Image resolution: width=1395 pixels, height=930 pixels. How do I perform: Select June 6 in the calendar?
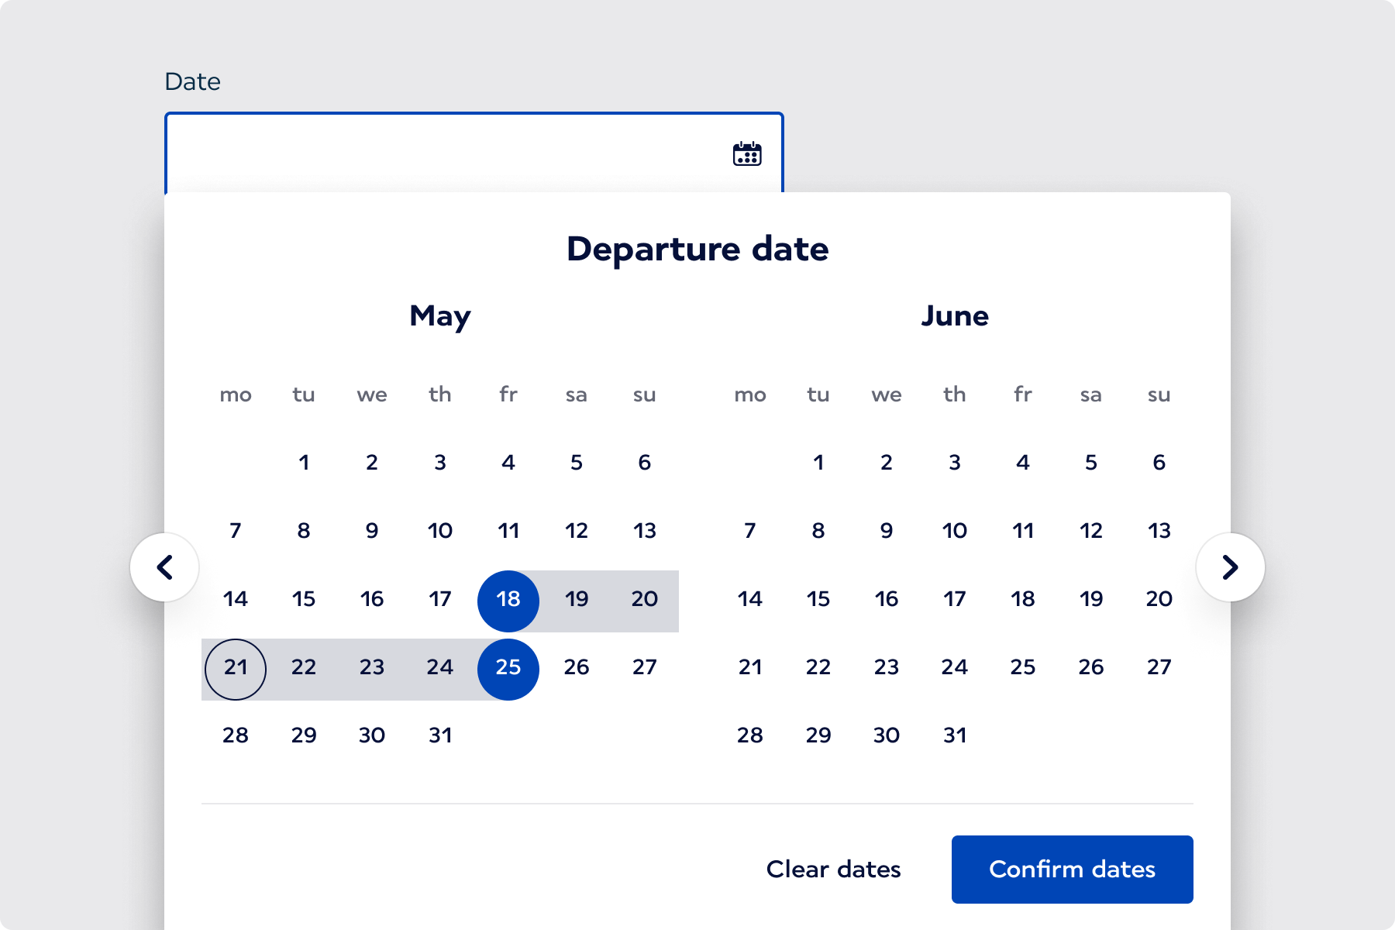[x=1159, y=463]
